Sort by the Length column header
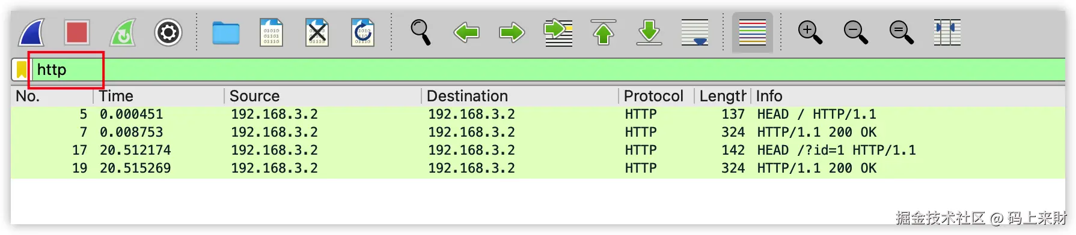 pos(723,96)
